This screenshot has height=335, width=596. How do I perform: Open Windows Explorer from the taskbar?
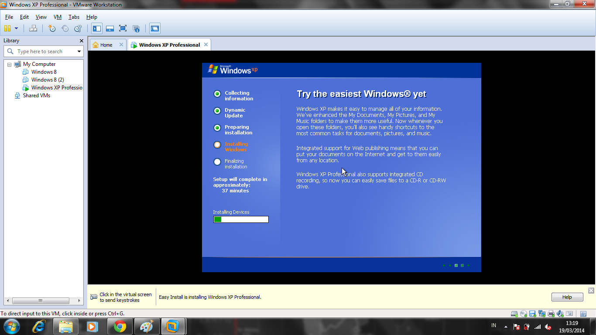66,326
